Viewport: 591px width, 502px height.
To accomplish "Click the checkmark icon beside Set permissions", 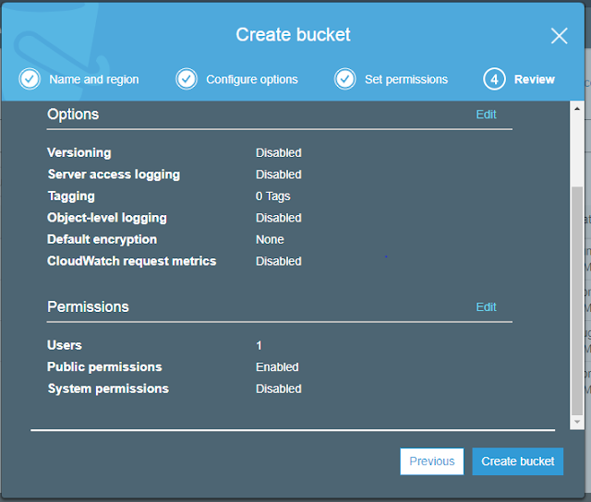I will [x=345, y=79].
